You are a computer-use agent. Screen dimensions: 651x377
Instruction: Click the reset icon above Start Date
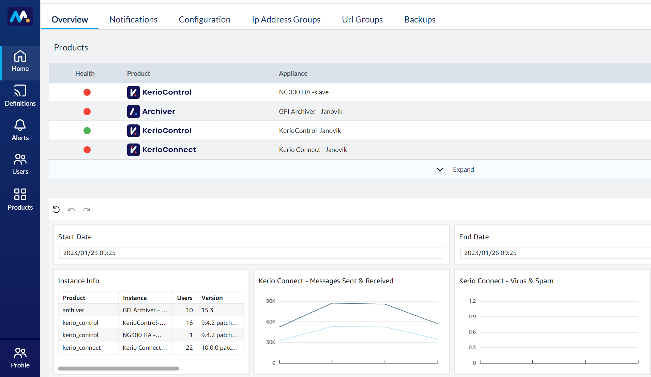click(57, 209)
